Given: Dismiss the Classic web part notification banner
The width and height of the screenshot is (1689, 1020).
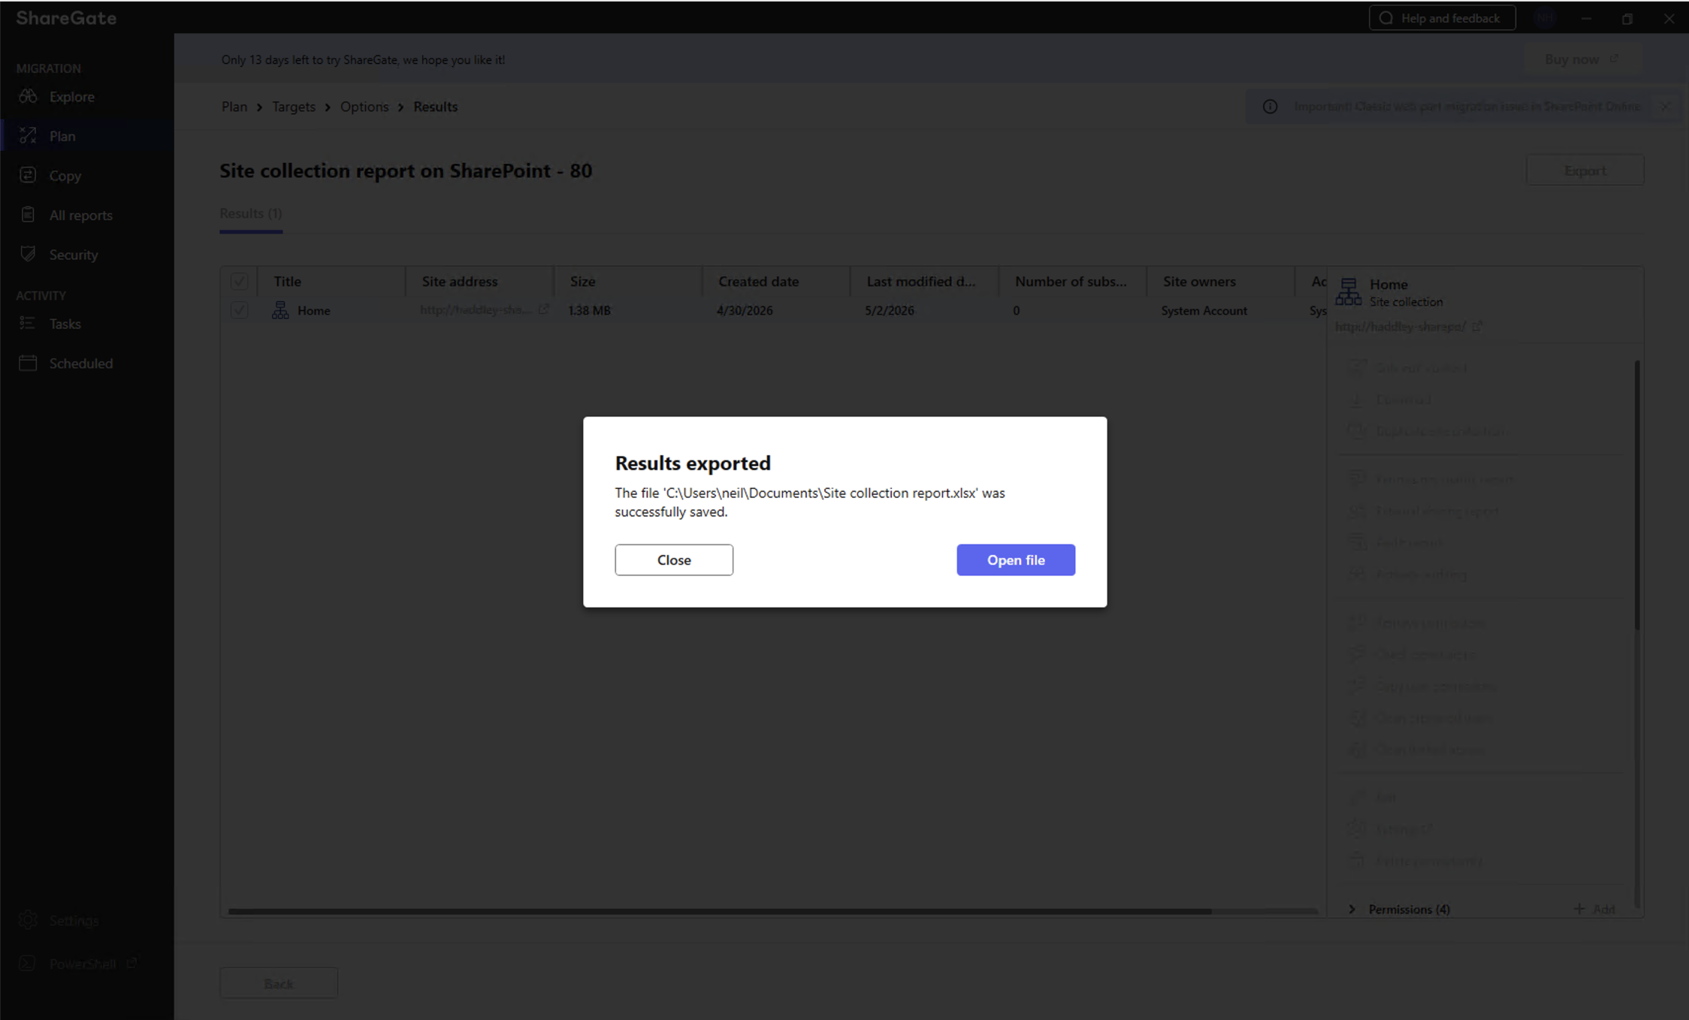Looking at the screenshot, I should point(1665,107).
